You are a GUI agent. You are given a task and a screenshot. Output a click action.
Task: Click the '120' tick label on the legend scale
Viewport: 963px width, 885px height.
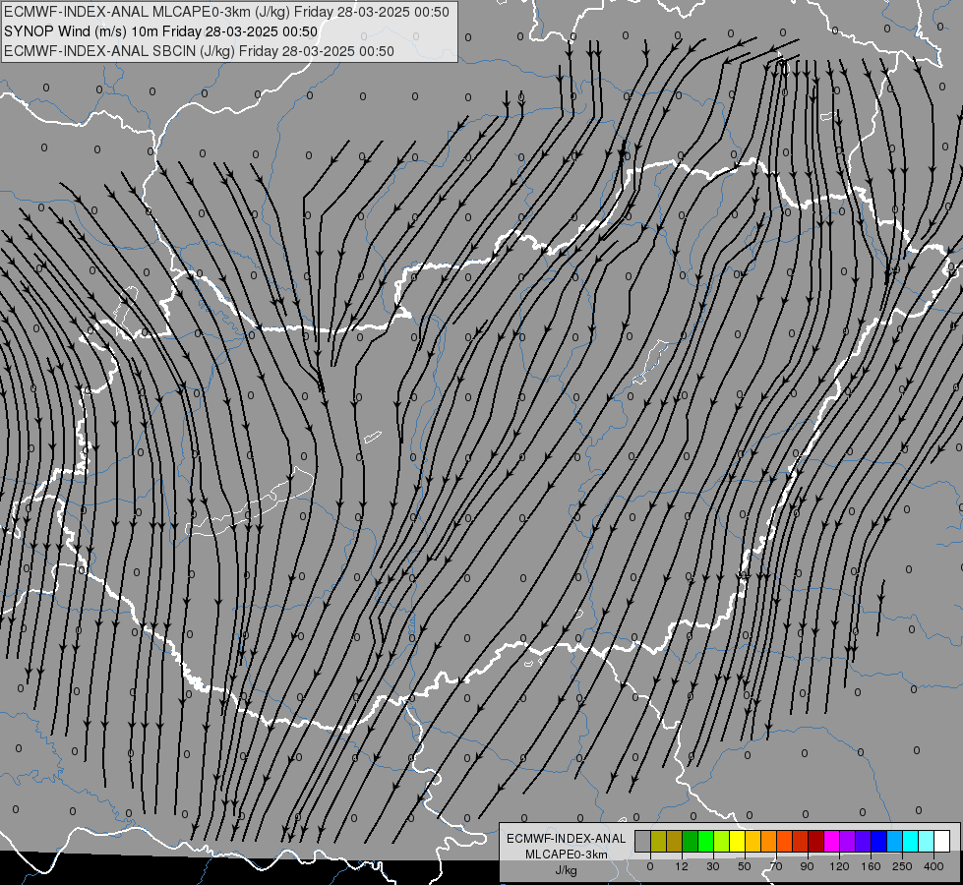[839, 866]
